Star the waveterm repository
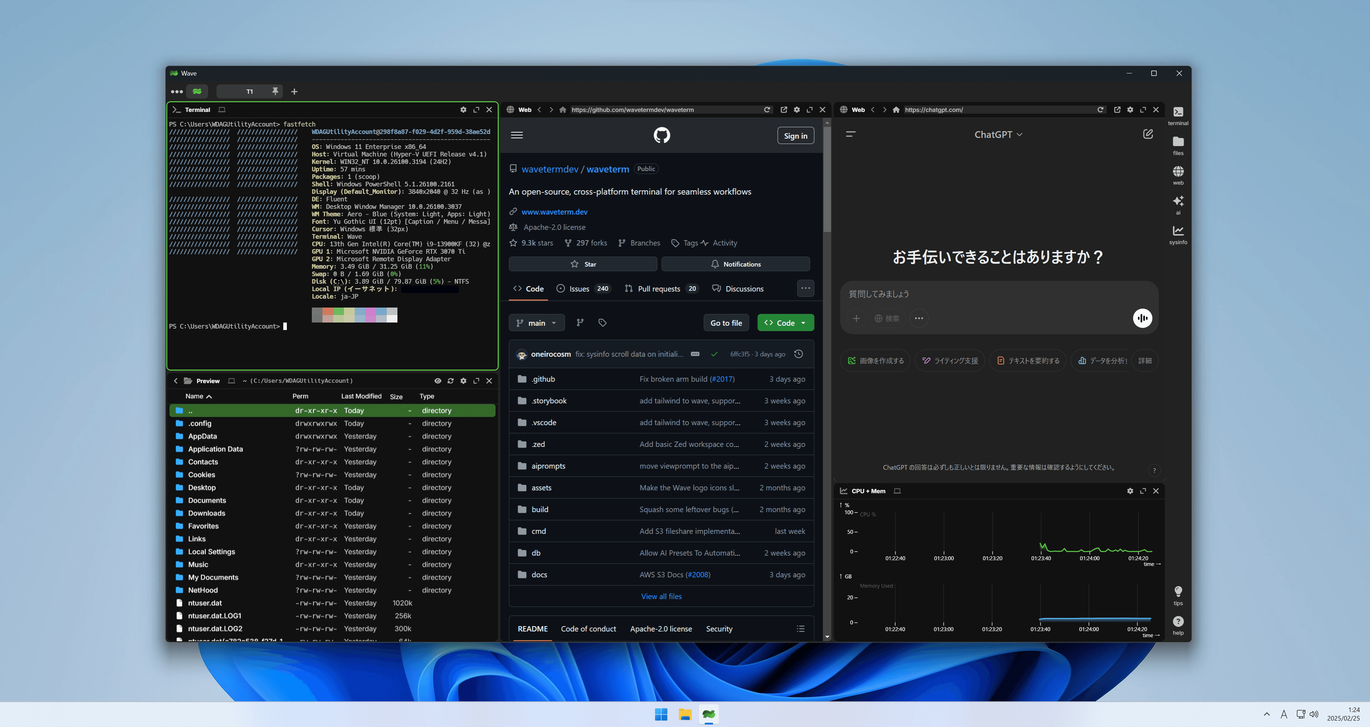The image size is (1370, 727). (582, 264)
